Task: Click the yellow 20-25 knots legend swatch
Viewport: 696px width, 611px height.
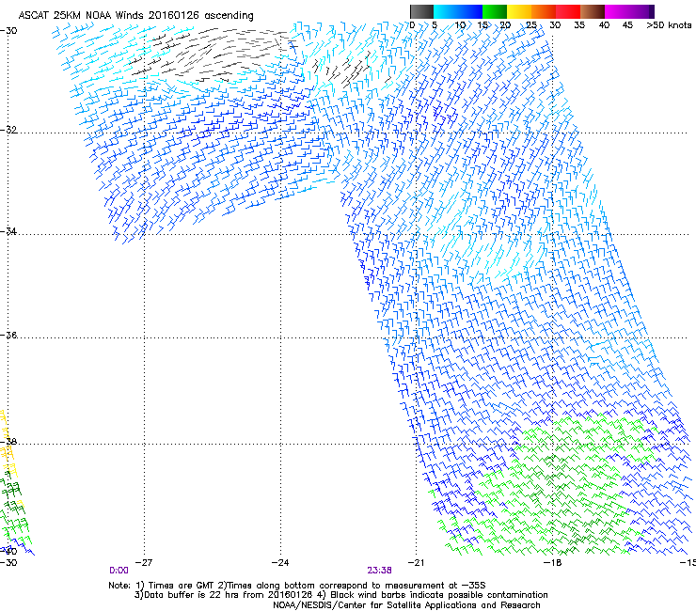Action: point(519,11)
